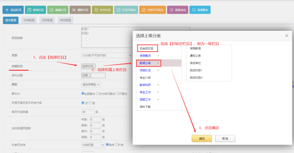The width and height of the screenshot is (294, 153).
Task: Open the 请选择模型 model dropdown
Action: 91,84
